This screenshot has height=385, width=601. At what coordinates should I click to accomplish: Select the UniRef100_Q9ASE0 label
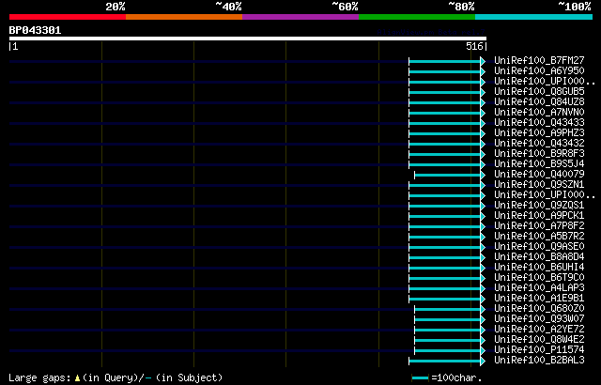pos(539,247)
